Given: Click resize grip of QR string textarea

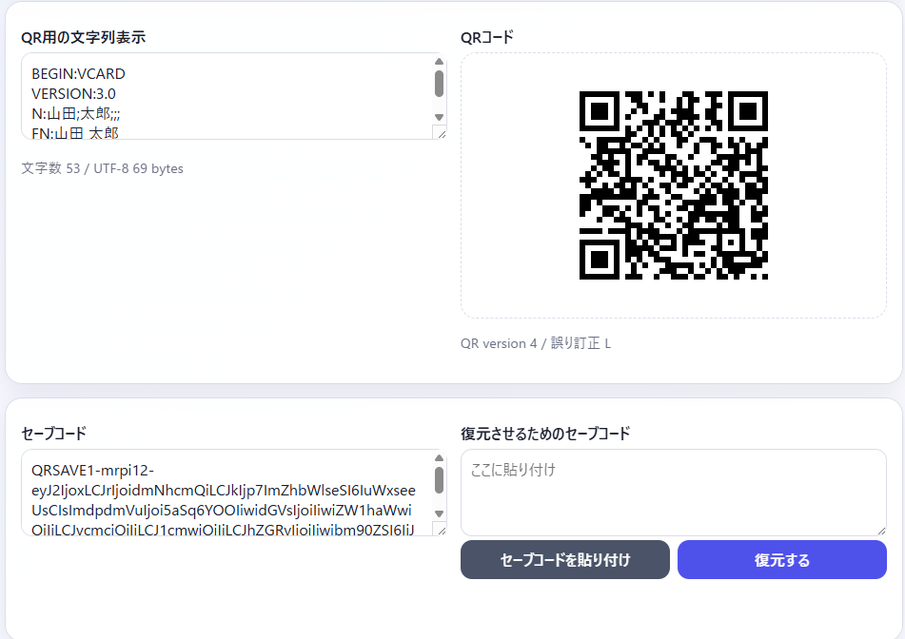Looking at the screenshot, I should point(440,132).
